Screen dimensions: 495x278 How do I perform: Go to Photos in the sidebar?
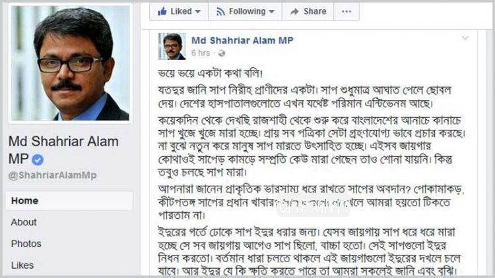26,244
